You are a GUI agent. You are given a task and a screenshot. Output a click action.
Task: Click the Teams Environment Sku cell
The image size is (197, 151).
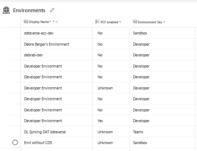click(138, 132)
